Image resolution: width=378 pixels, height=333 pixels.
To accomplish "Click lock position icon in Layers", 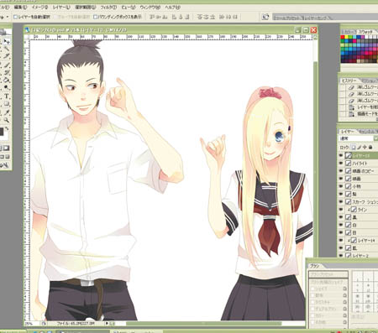I will [365, 147].
